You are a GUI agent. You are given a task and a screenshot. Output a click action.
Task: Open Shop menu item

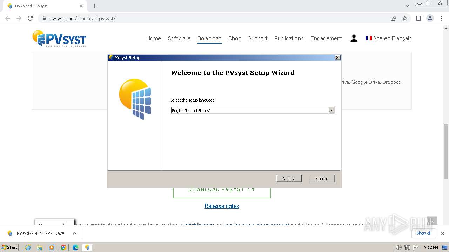tap(235, 38)
